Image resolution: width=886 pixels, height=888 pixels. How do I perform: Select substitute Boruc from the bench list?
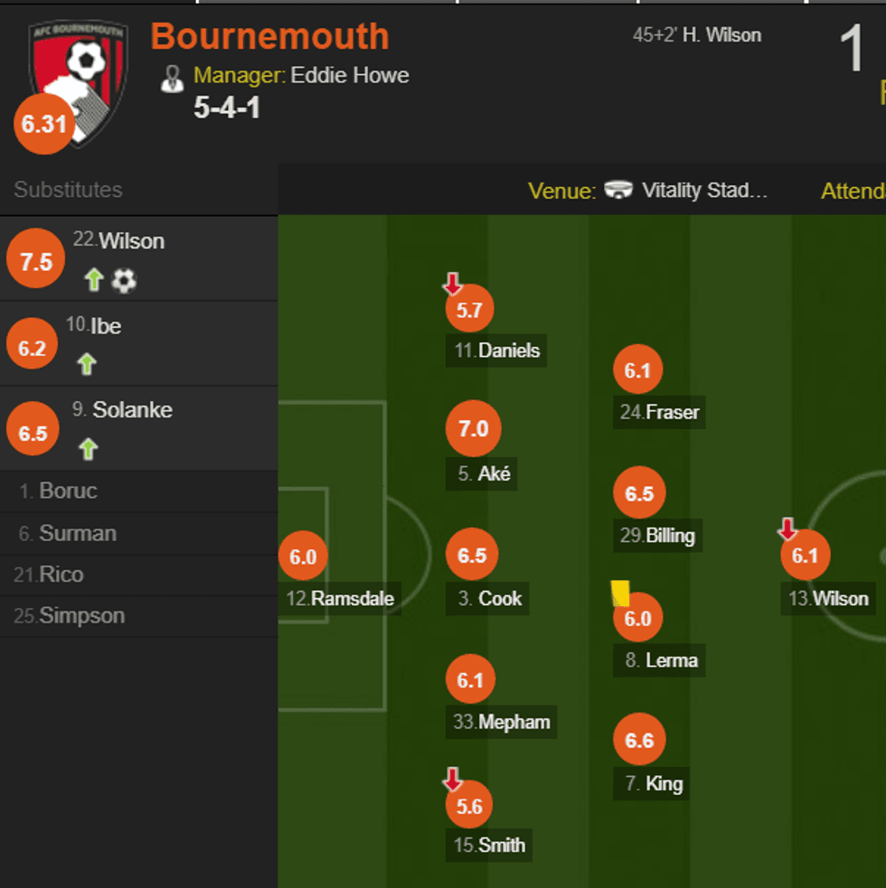[x=68, y=491]
